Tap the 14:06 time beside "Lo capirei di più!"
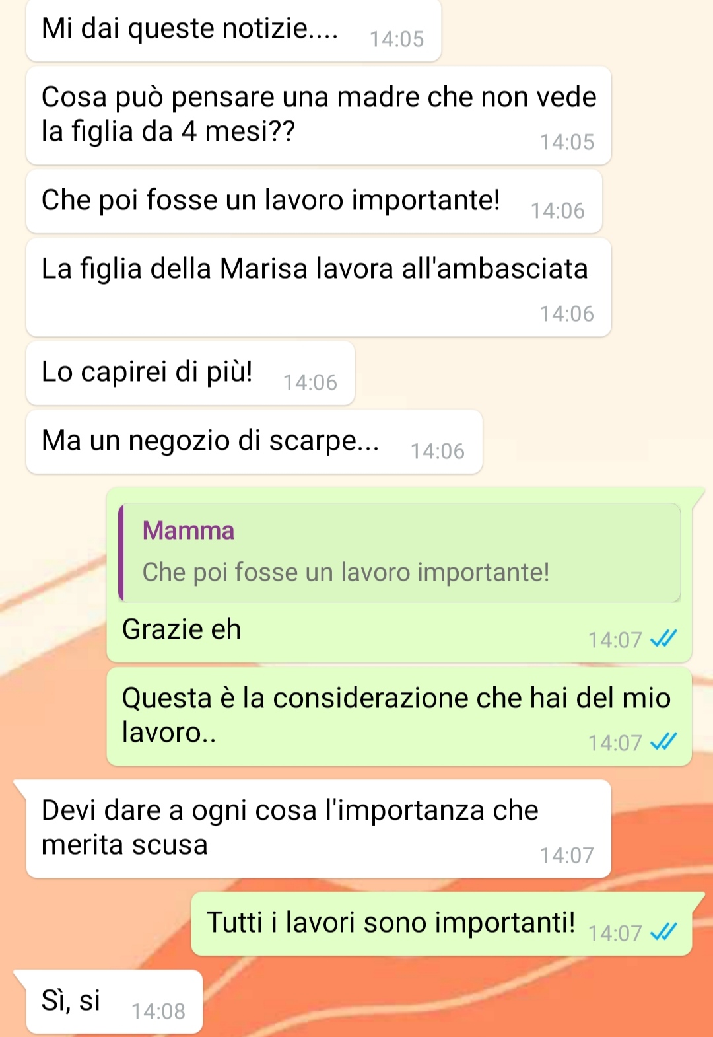The height and width of the screenshot is (1037, 713). pos(310,382)
